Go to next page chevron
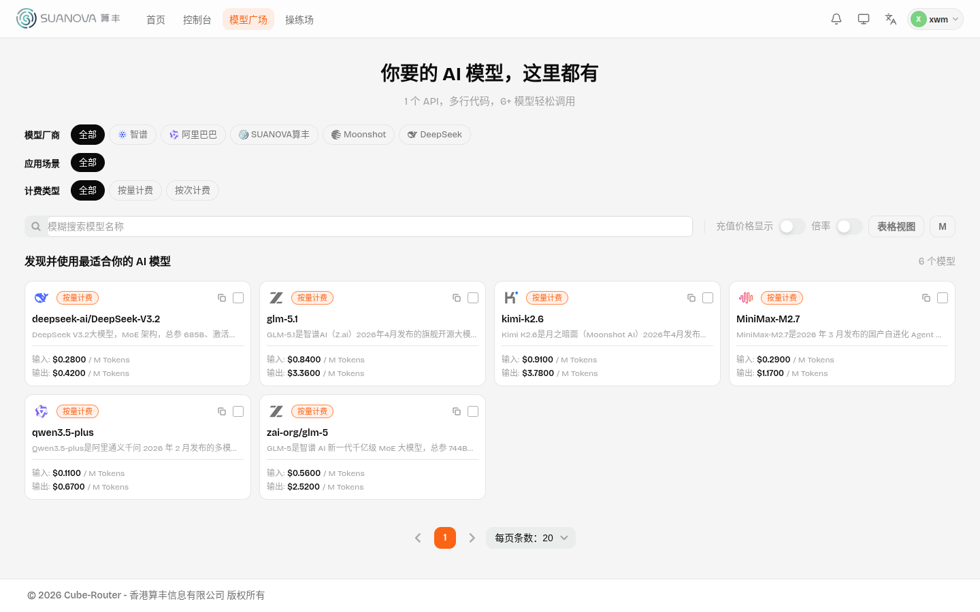Screen dimensions: 980x612 (x=472, y=538)
